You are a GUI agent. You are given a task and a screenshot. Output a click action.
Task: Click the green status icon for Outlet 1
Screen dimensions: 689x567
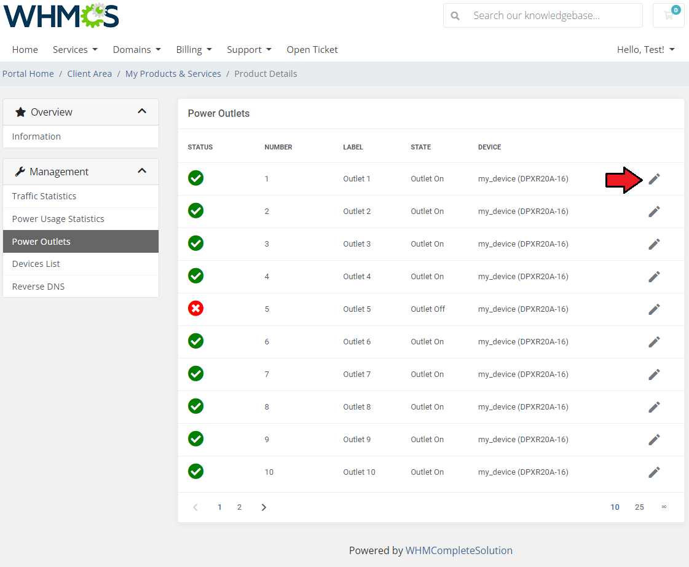click(195, 178)
